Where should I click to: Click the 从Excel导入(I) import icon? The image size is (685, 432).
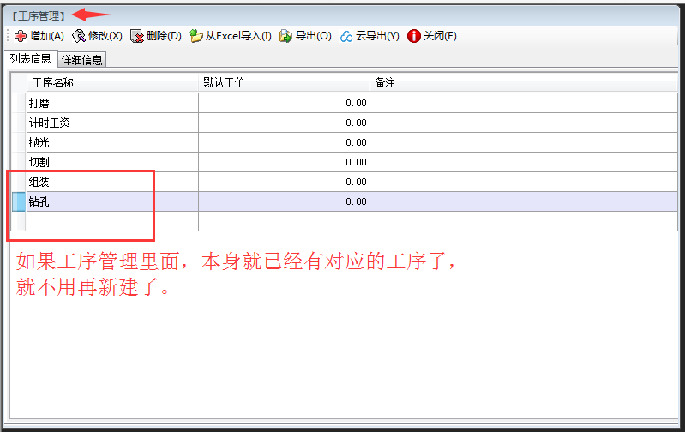click(196, 36)
